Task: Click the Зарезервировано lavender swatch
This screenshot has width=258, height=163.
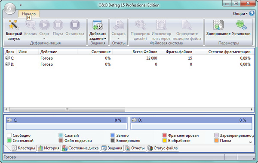Action: pos(216,135)
